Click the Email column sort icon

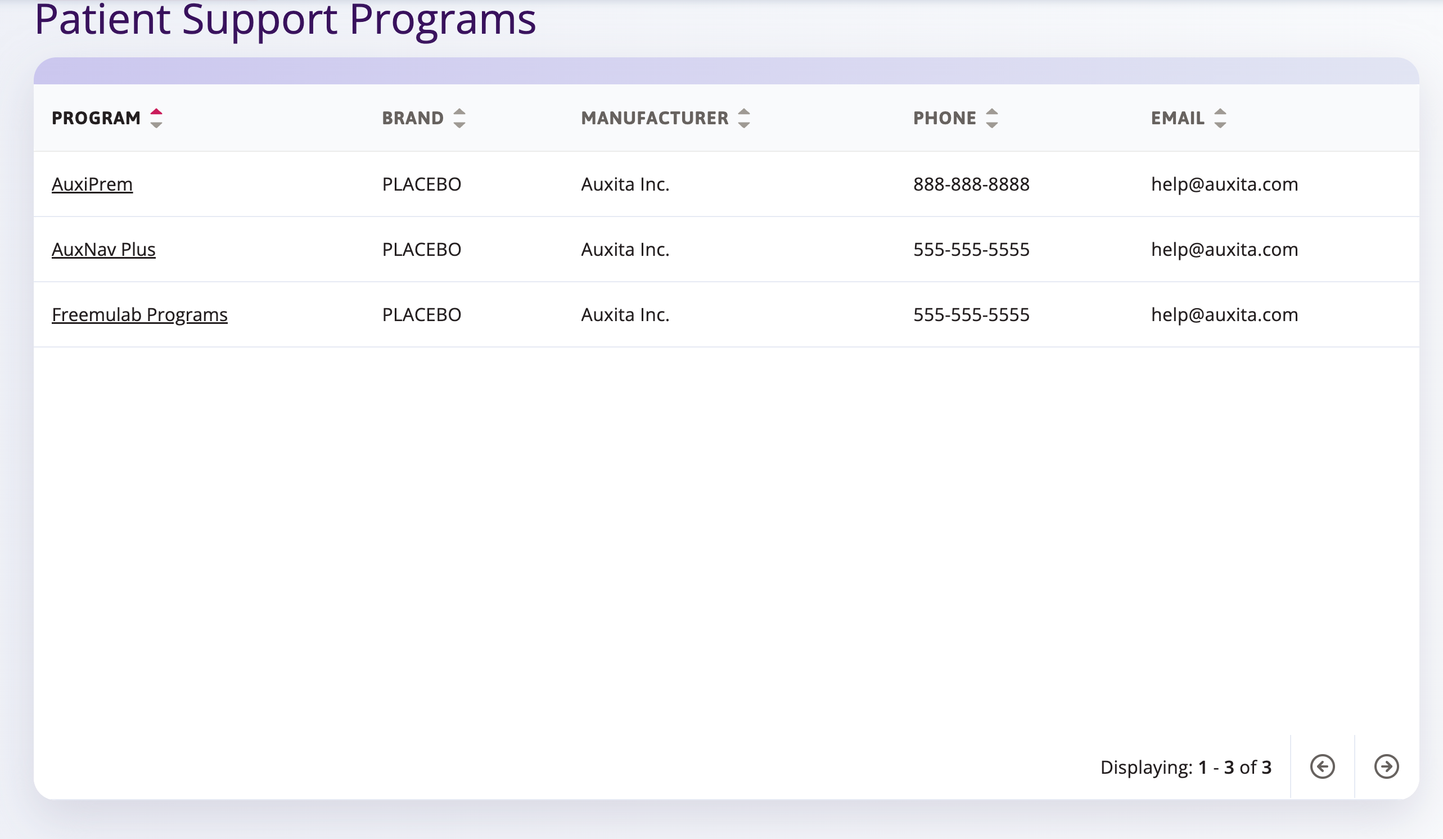pos(1220,118)
